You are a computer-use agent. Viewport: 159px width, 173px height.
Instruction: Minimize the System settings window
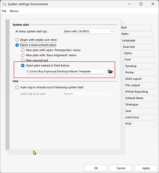[x=129, y=4]
